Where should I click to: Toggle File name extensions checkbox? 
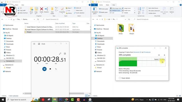tap(153, 11)
